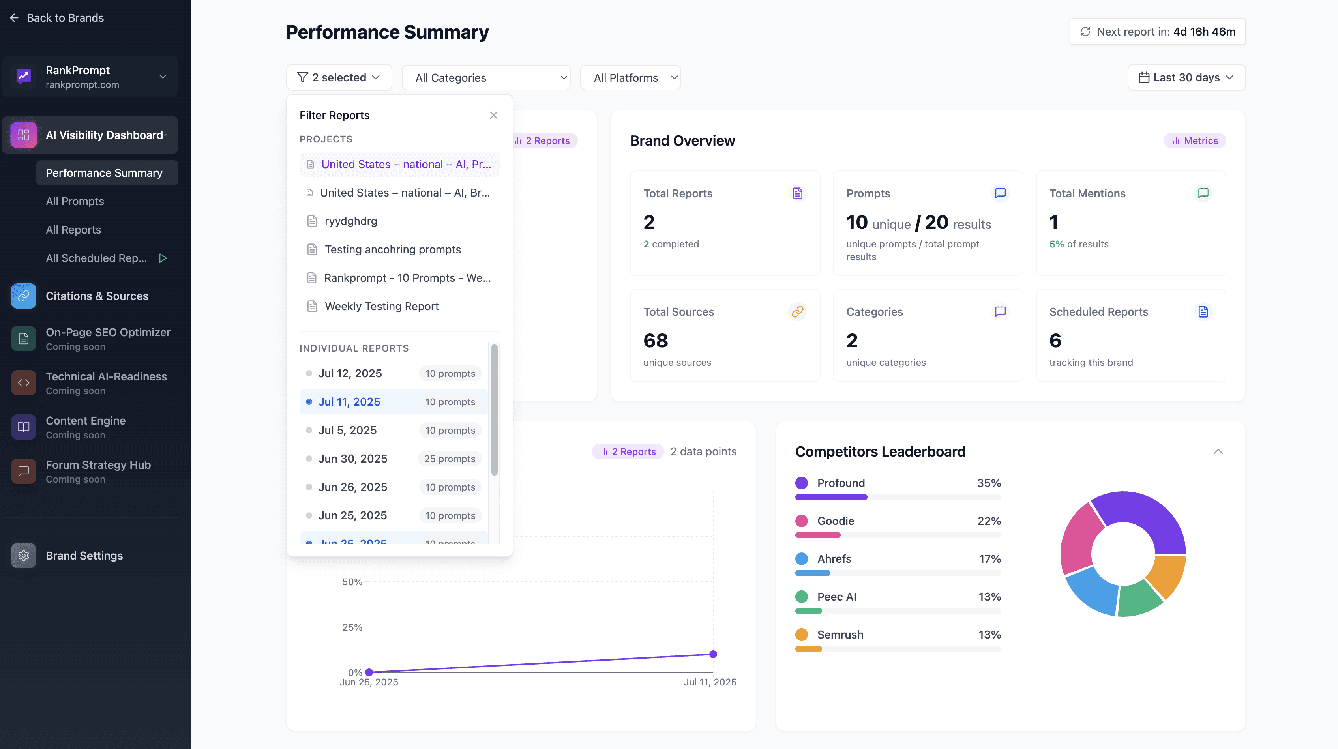Viewport: 1338px width, 749px height.
Task: Open the Last 30 days date range dropdown
Action: click(1186, 77)
